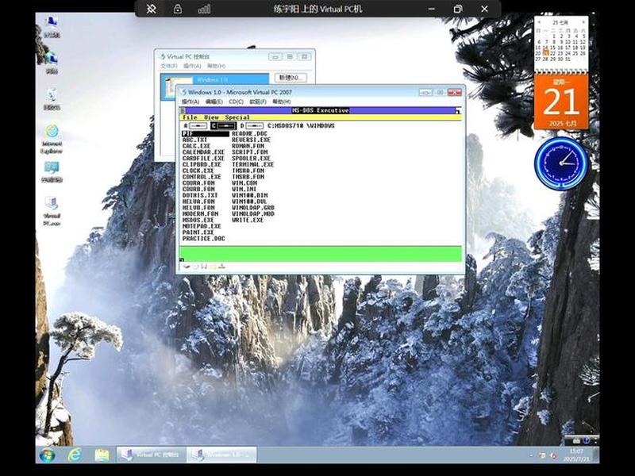Select SPOOLER.EXE in file list

point(251,158)
